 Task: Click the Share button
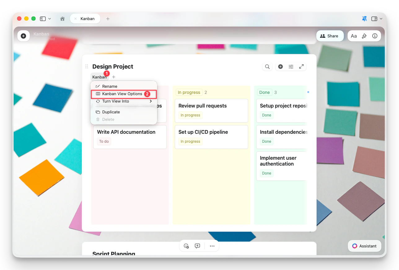(330, 36)
